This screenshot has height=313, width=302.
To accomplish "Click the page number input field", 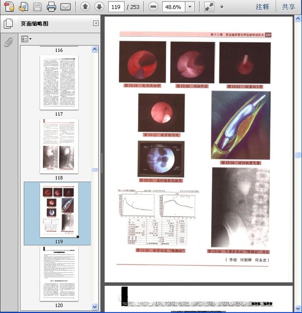I will 117,7.
